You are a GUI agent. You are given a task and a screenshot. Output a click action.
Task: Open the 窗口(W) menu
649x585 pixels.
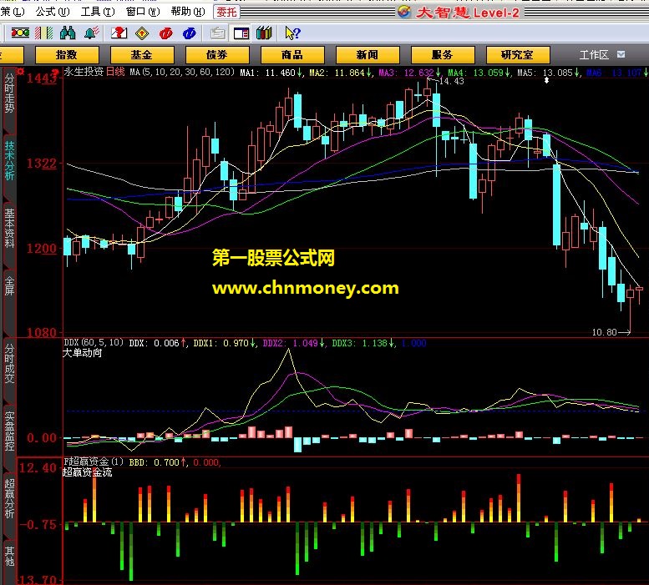point(143,12)
